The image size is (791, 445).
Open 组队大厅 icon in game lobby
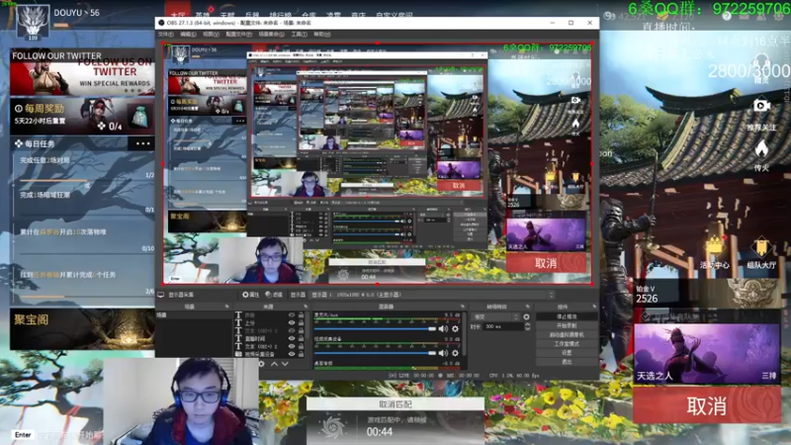click(761, 248)
